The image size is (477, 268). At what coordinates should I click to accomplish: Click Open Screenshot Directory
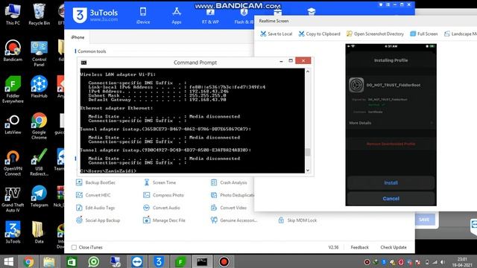[x=375, y=33]
